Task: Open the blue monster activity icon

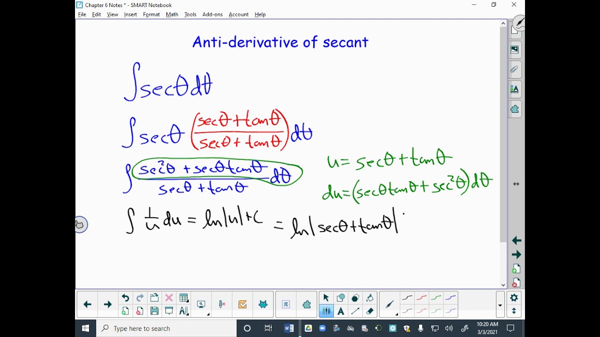Action: click(263, 304)
